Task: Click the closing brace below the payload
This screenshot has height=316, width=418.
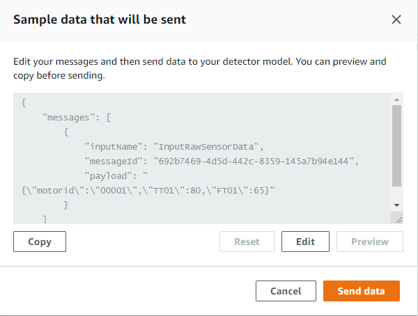Action: coord(66,205)
